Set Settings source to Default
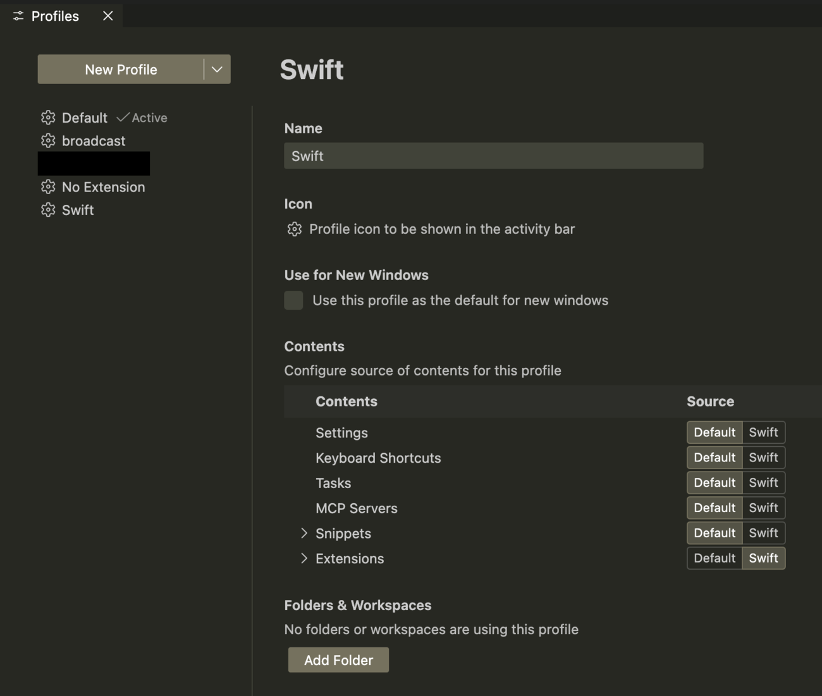Image resolution: width=822 pixels, height=696 pixels. click(x=715, y=432)
